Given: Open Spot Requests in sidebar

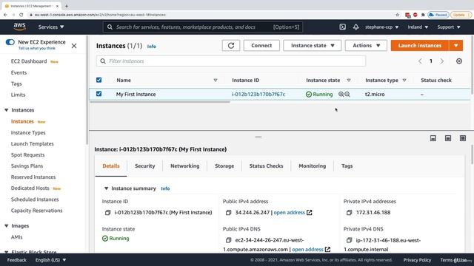Looking at the screenshot, I should (27, 154).
